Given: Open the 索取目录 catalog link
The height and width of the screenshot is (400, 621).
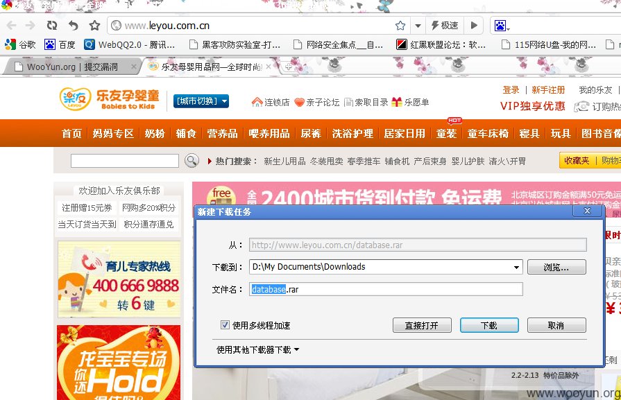Looking at the screenshot, I should [x=366, y=103].
